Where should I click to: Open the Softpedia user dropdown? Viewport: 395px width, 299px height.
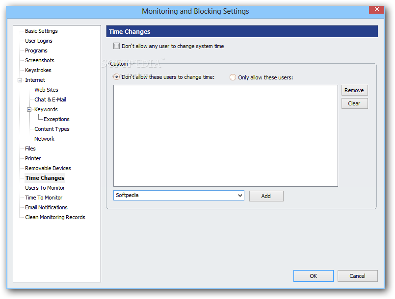point(240,196)
